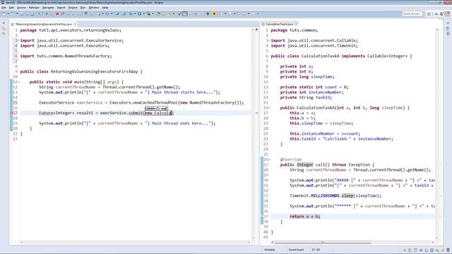Image resolution: width=452 pixels, height=254 pixels.
Task: Open the Edit menu
Action: 11,8
